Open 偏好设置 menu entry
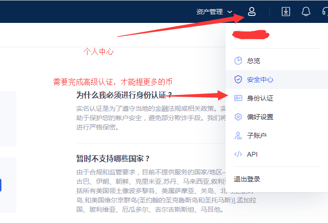This screenshot has width=328, height=223. 277,117
